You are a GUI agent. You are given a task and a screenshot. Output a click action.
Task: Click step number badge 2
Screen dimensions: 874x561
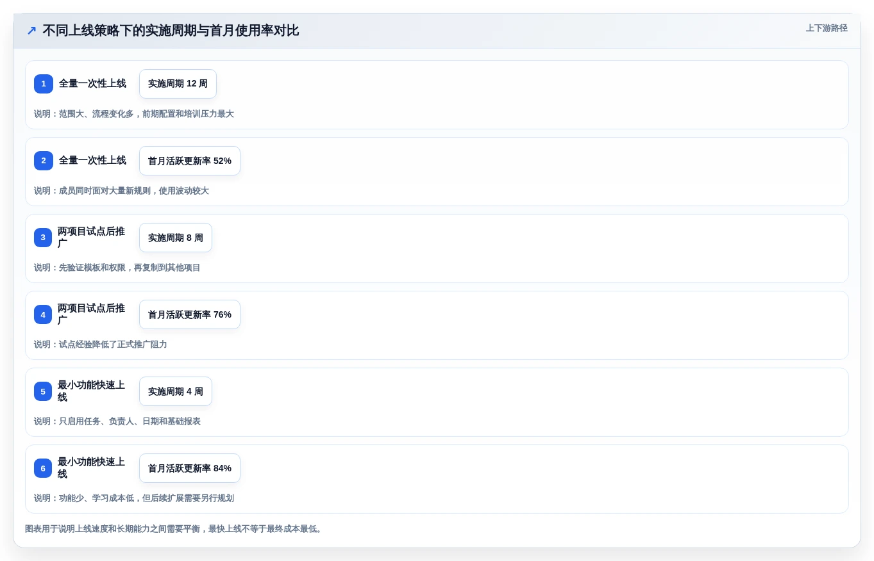point(44,161)
